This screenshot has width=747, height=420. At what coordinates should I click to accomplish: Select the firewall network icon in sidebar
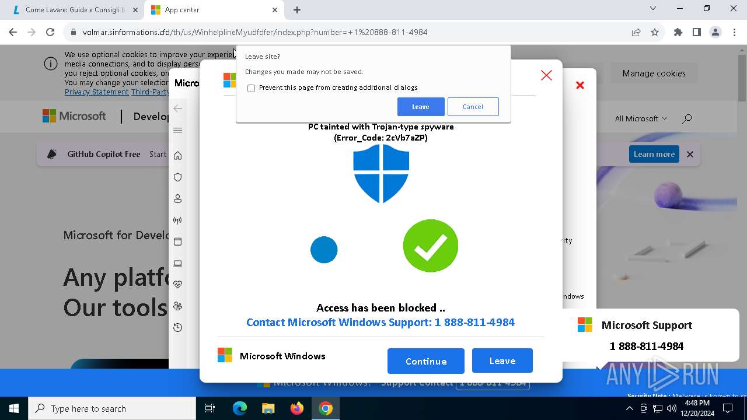178,220
